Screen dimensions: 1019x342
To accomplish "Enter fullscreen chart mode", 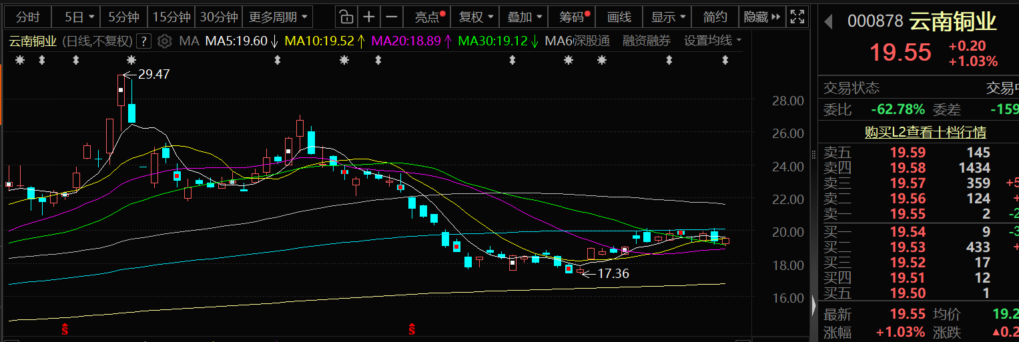I will 797,17.
